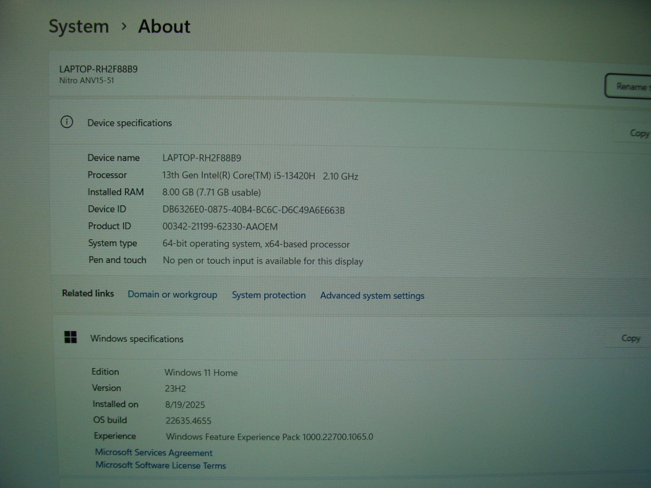Click the info icon beside Device specifications

point(67,122)
